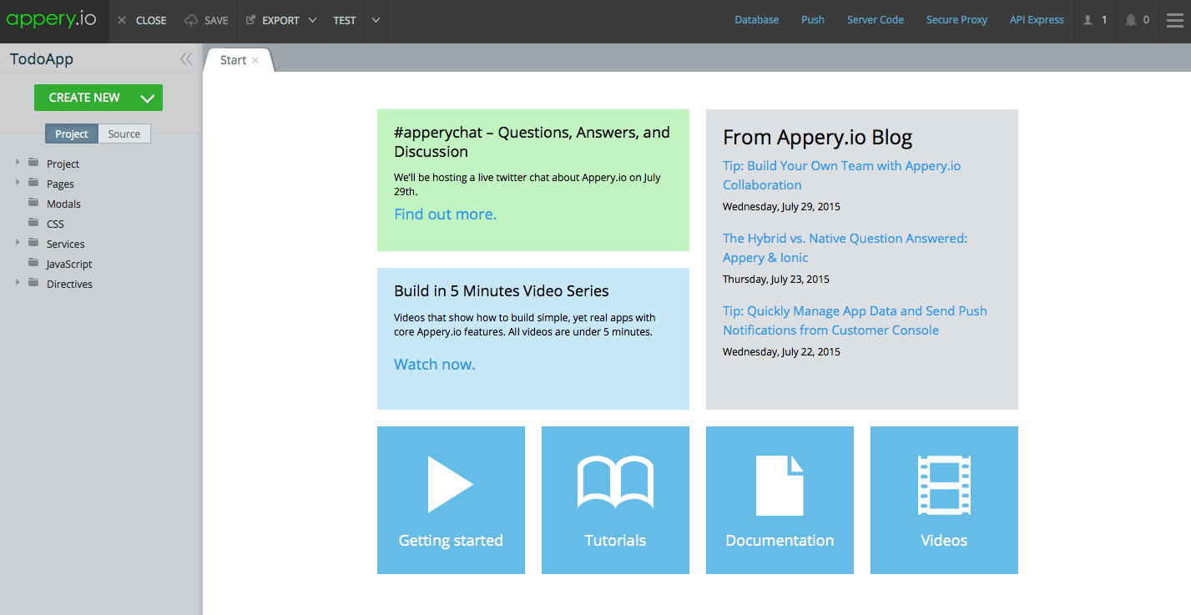Click the Build in 5 Minutes heading
Image resolution: width=1191 pixels, height=615 pixels.
pos(502,291)
